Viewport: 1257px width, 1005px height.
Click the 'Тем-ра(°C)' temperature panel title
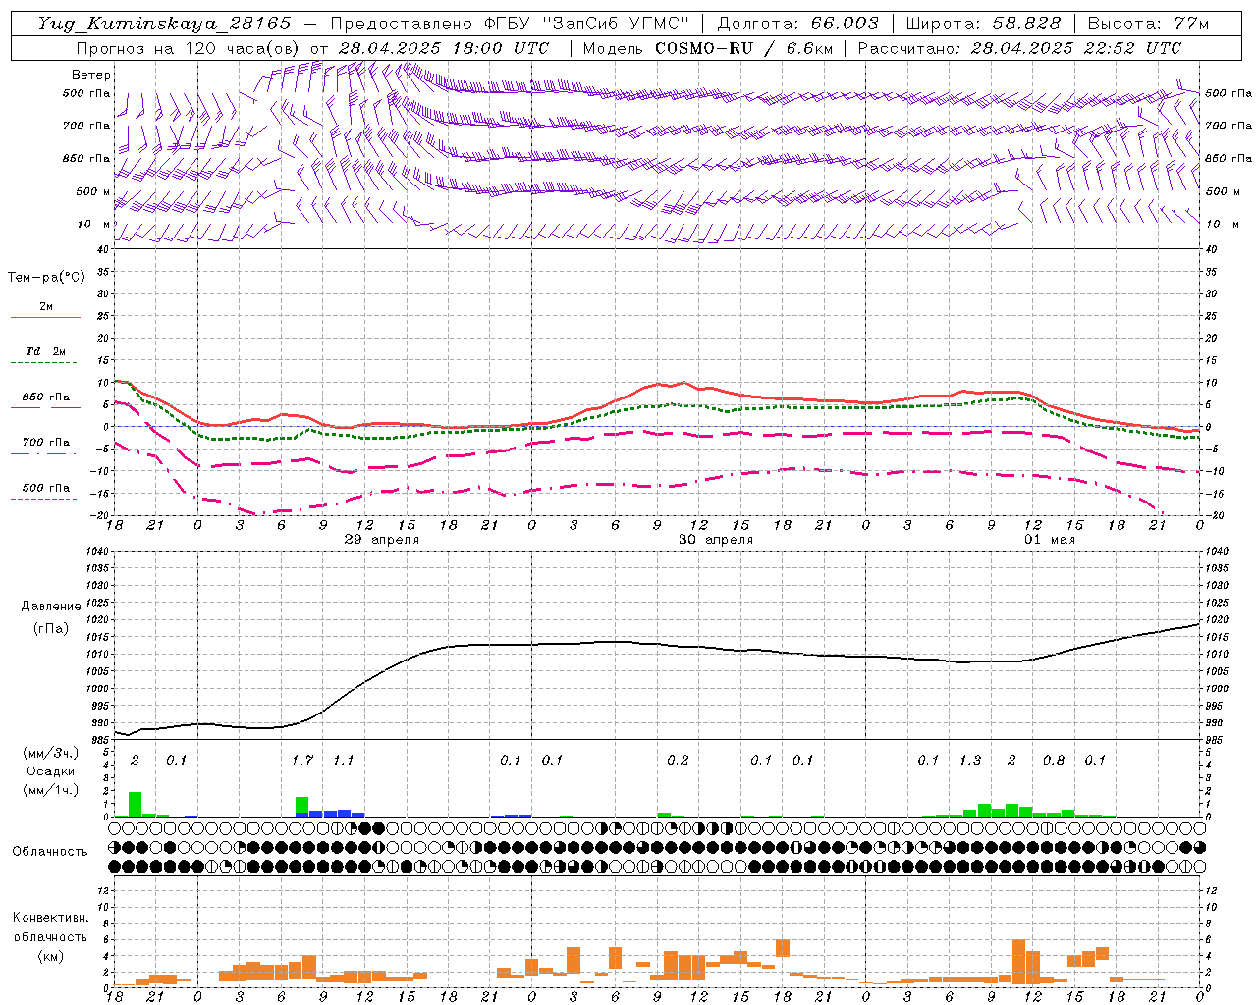pyautogui.click(x=46, y=278)
